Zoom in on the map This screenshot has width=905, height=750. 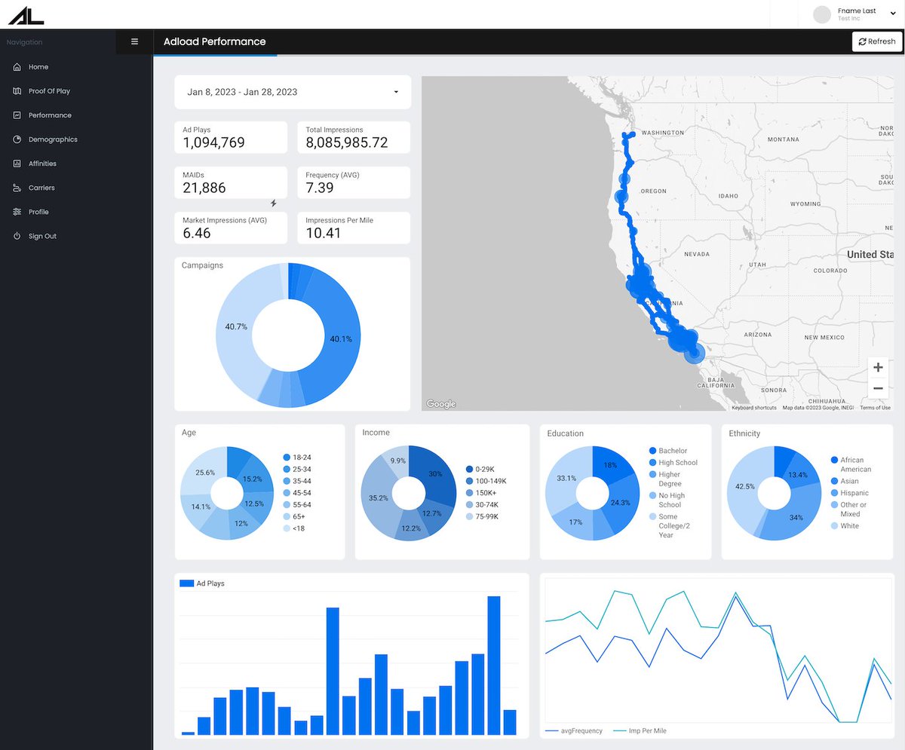click(x=878, y=368)
